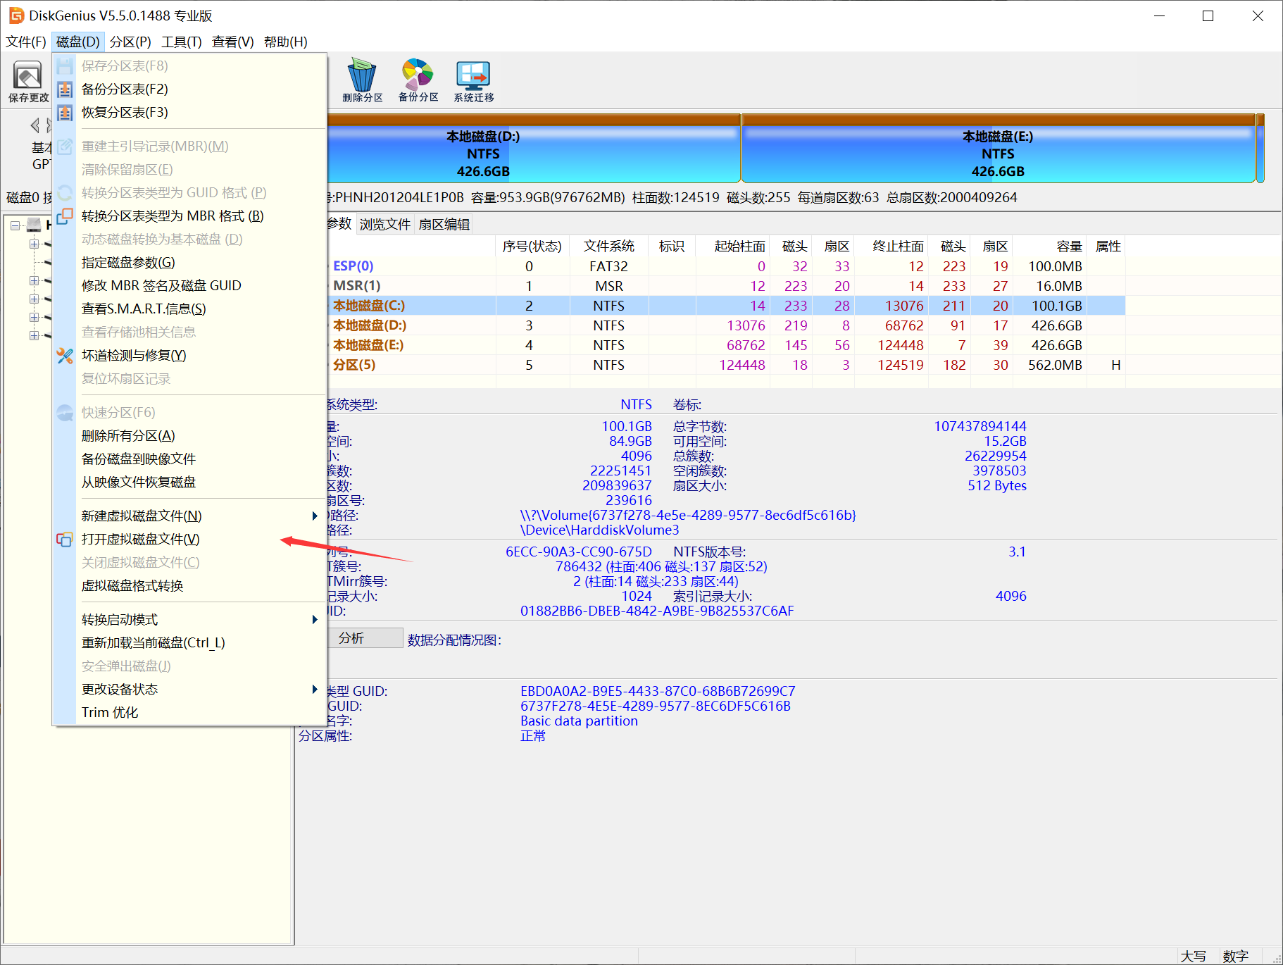This screenshot has height=965, width=1283.
Task: Select 本地磁盘(E:) row in partition table
Action: 725,345
